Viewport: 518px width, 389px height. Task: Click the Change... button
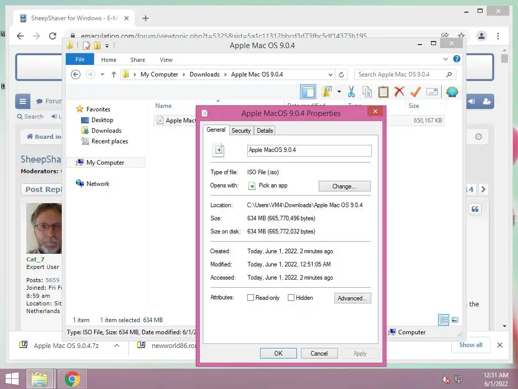click(x=344, y=186)
